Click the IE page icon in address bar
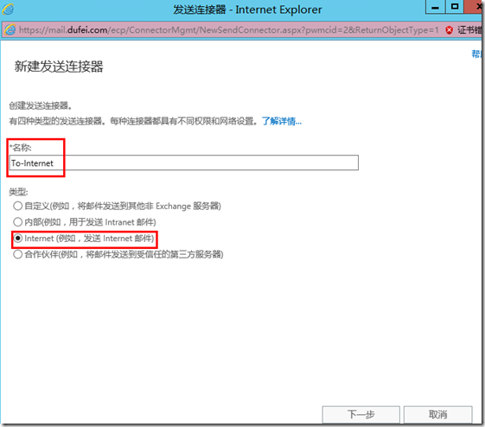Image resolution: width=485 pixels, height=427 pixels. [10, 30]
